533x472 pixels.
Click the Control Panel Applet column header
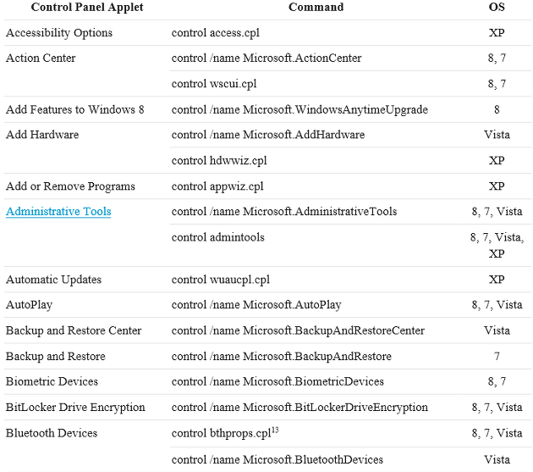[87, 7]
